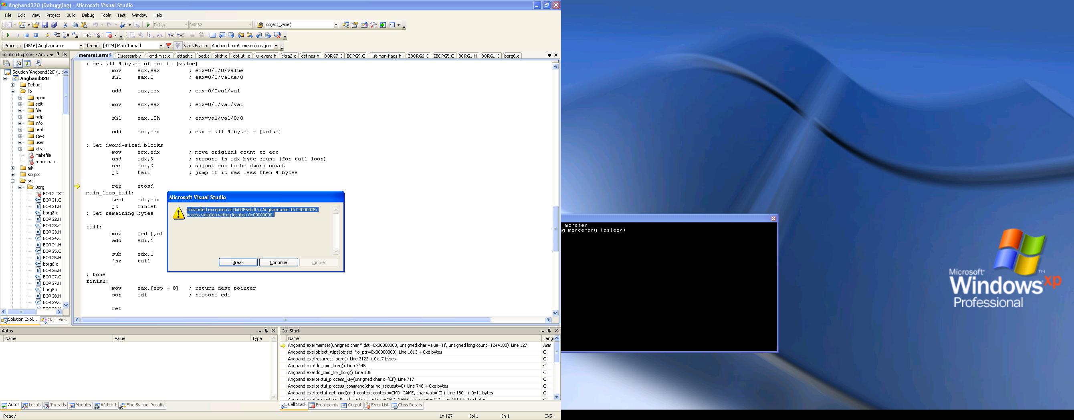Toggle auto-hide pin on Solution Explorer panel
Screen dimensions: 1074x420
pos(58,54)
